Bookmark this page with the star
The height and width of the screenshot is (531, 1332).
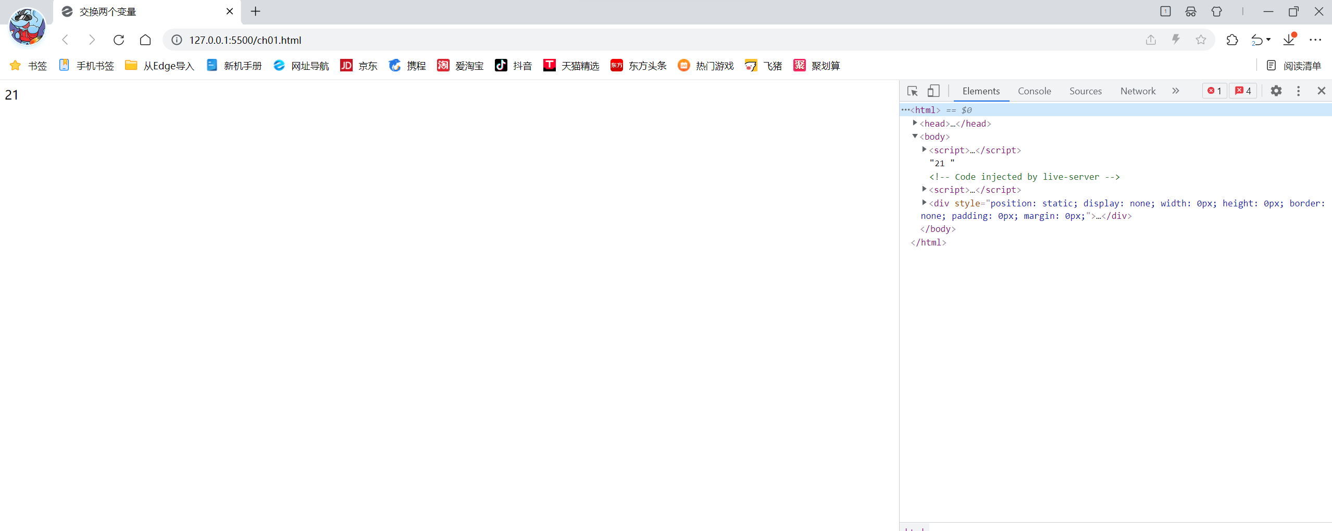pos(1201,40)
